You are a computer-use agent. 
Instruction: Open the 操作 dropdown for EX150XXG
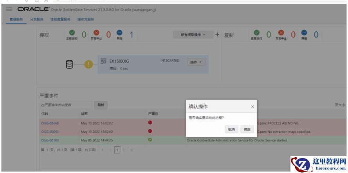pyautogui.click(x=196, y=62)
